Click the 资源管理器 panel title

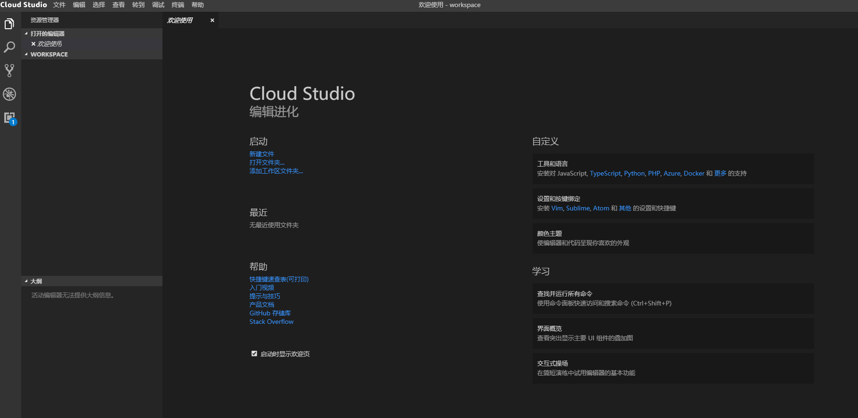(45, 20)
